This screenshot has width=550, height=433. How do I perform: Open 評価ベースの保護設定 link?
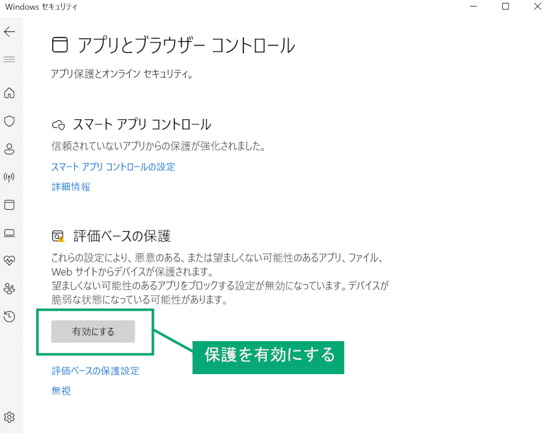click(95, 371)
